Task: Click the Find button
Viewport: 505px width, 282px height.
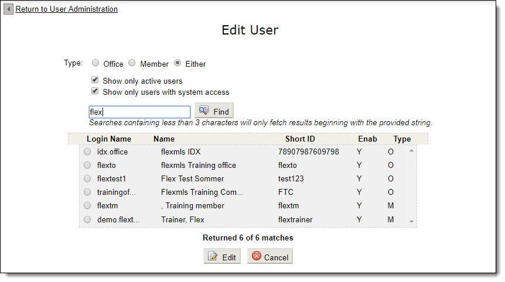Action: tap(214, 111)
